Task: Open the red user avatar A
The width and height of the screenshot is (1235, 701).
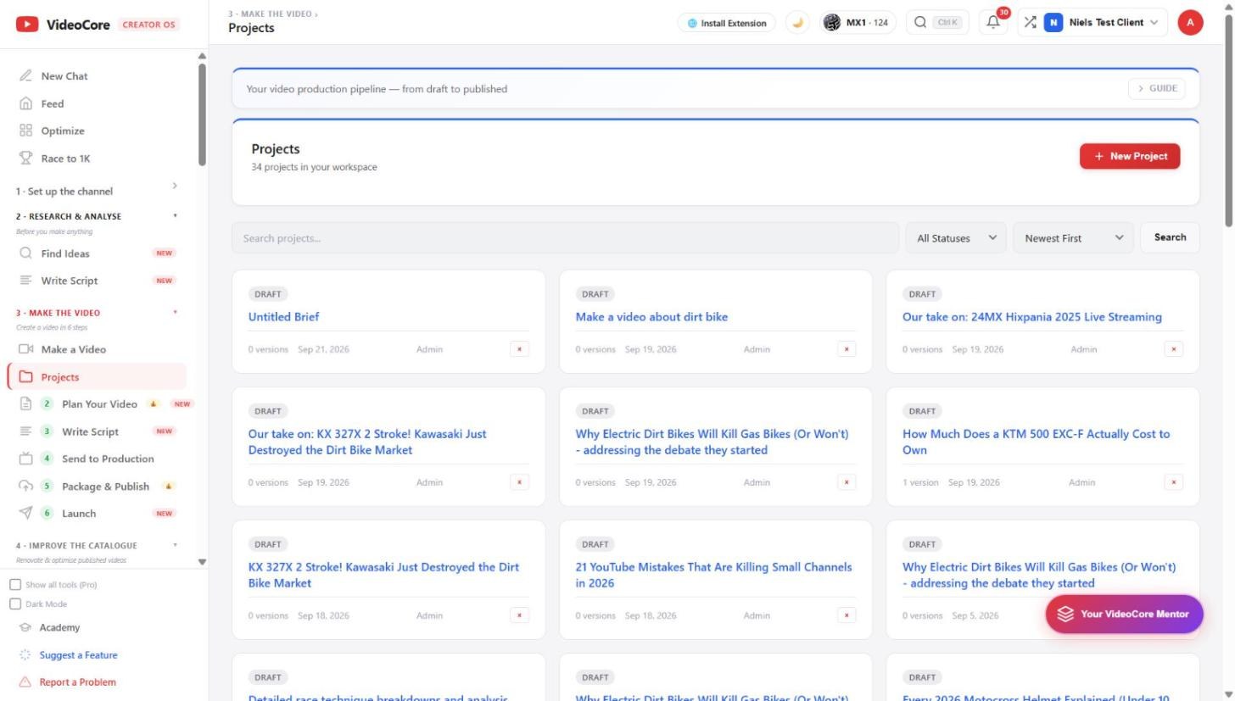Action: 1190,23
